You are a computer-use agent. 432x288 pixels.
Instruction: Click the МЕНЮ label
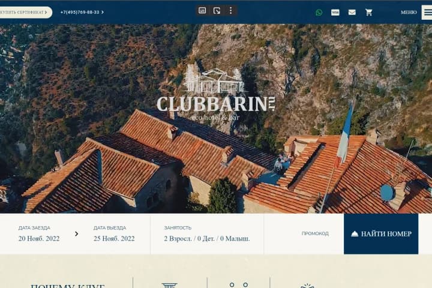(x=409, y=13)
